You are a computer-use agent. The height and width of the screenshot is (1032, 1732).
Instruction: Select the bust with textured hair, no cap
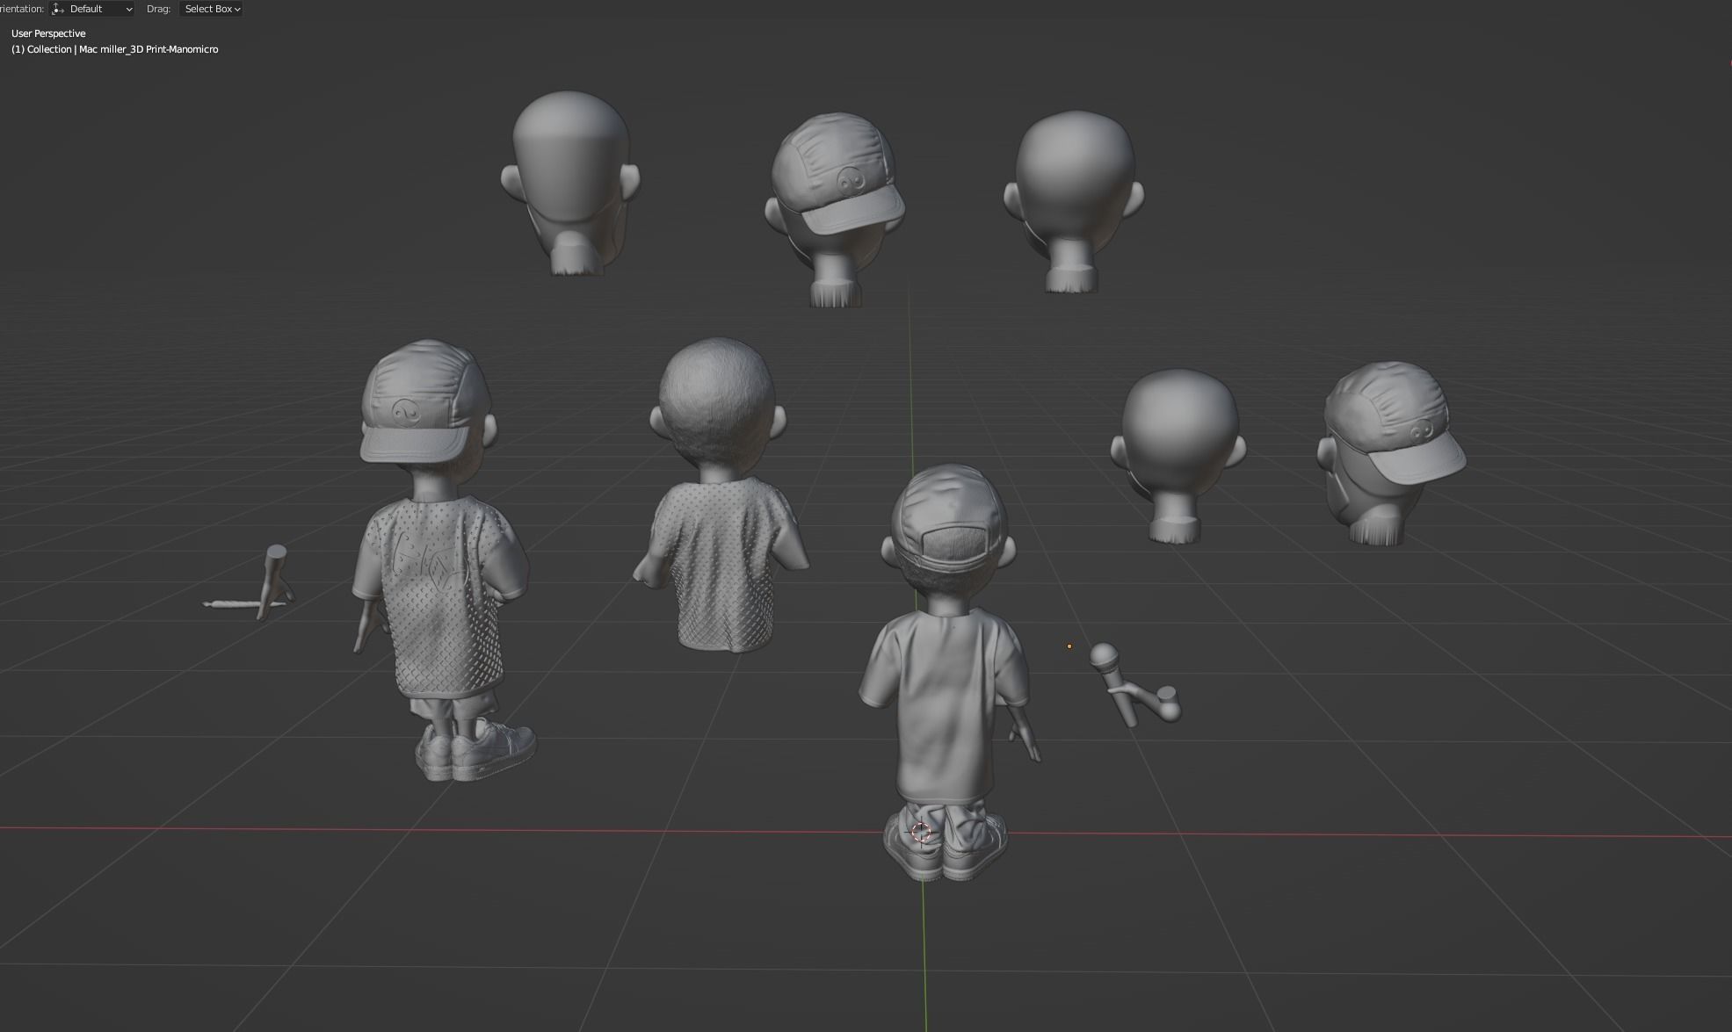[x=719, y=496]
